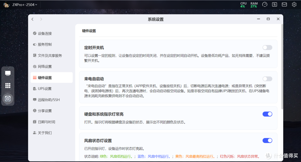Click the 关于我们 people icon
Image resolution: width=301 pixels, height=162 pixels.
(35, 133)
